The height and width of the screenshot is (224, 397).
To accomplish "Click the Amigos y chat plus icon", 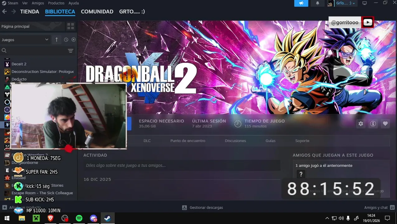I will point(392,208).
